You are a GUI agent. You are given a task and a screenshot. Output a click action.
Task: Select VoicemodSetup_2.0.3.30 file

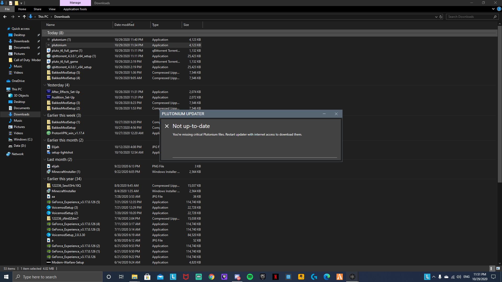tap(124, 235)
